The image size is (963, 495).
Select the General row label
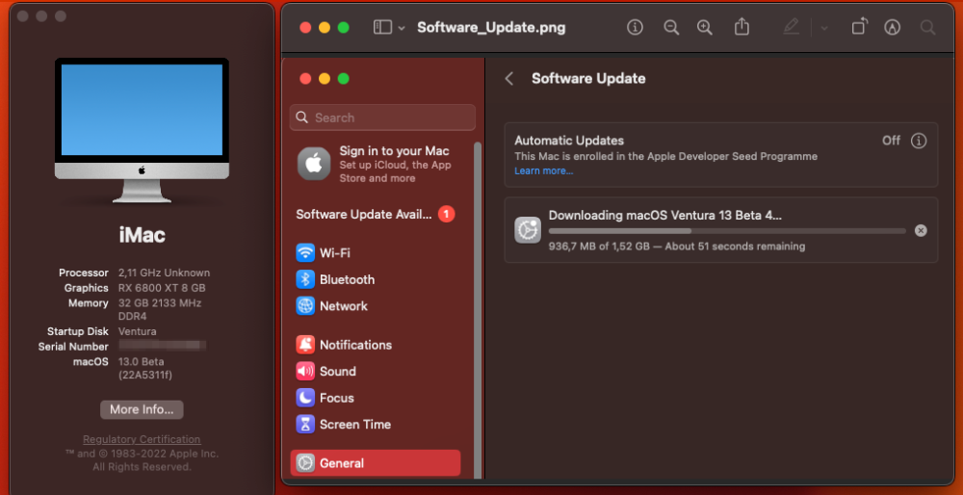(x=342, y=463)
